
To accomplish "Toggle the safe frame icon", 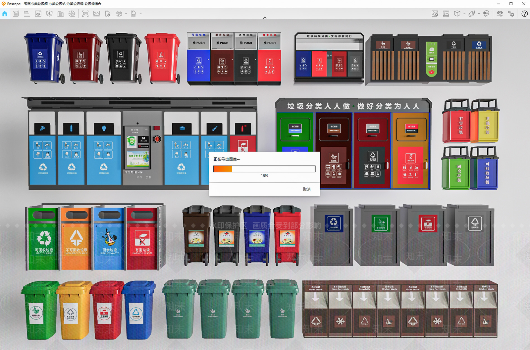I will (x=446, y=14).
